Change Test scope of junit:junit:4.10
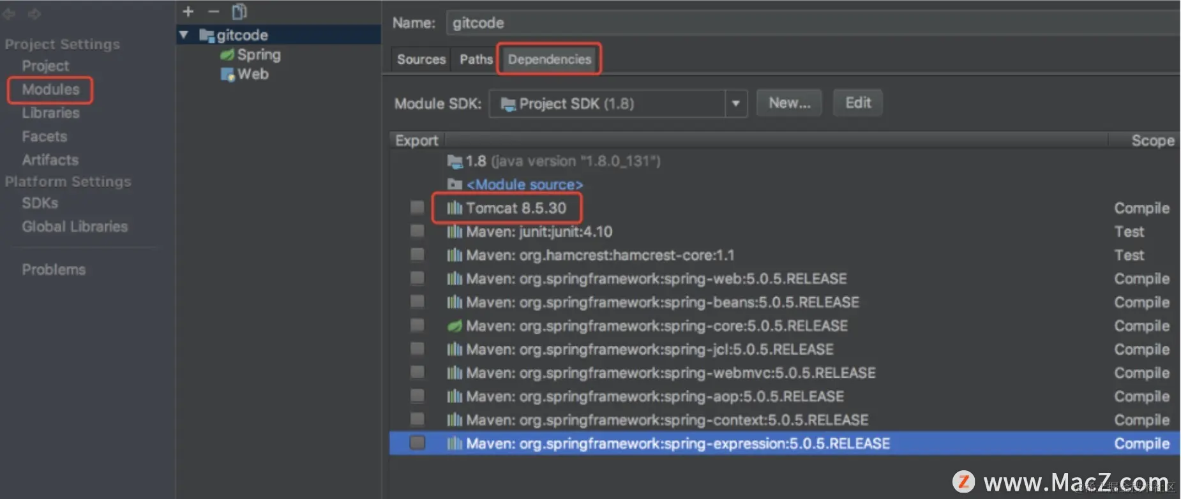The height and width of the screenshot is (499, 1181). coord(1129,232)
